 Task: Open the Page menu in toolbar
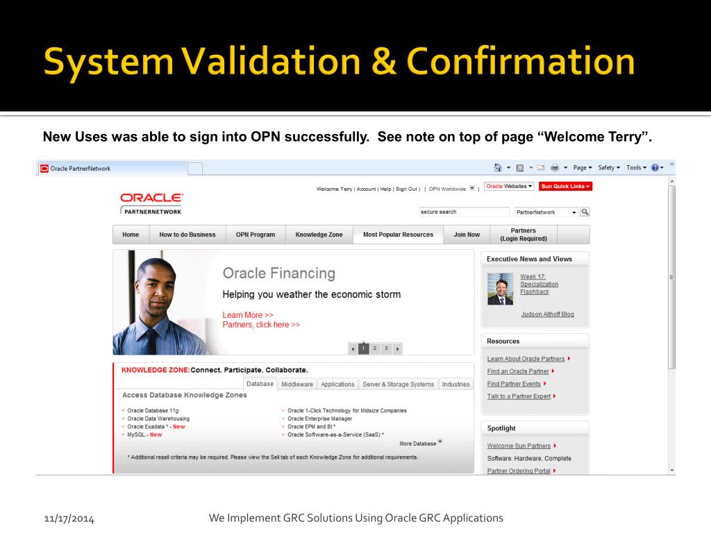(x=583, y=168)
